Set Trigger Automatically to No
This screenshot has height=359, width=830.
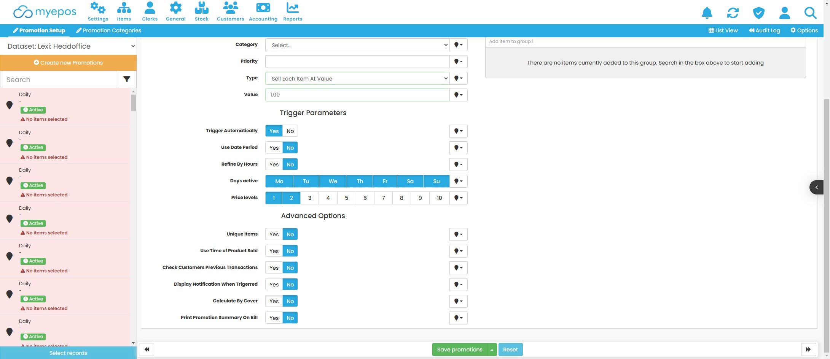click(290, 131)
